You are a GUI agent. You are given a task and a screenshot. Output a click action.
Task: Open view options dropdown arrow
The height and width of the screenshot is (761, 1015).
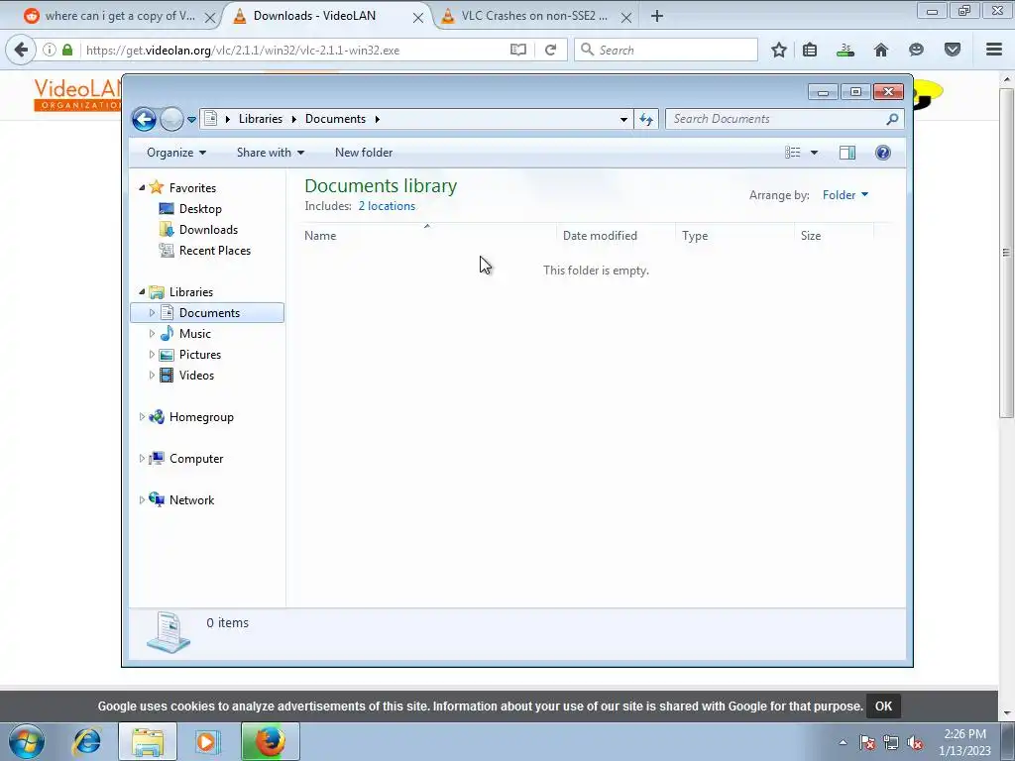(815, 153)
